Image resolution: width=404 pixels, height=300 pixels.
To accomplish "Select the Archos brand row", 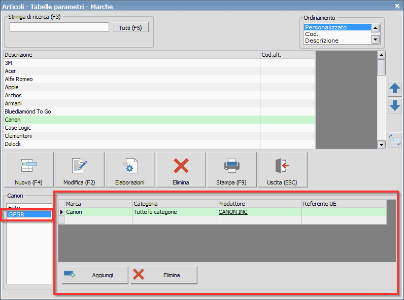I will tap(159, 95).
